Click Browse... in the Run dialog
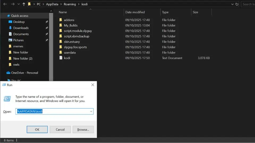The image size is (255, 143). [x=83, y=129]
